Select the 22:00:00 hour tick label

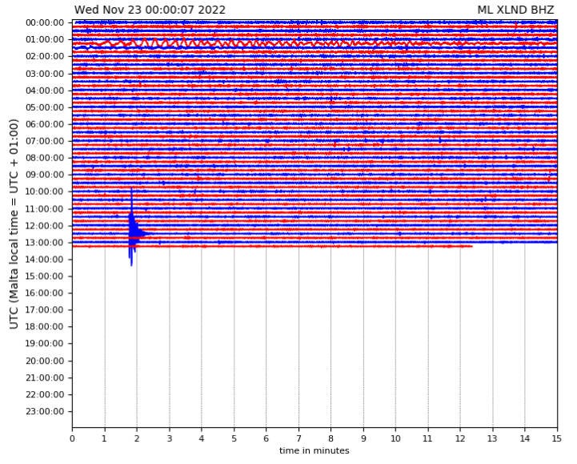pos(45,395)
